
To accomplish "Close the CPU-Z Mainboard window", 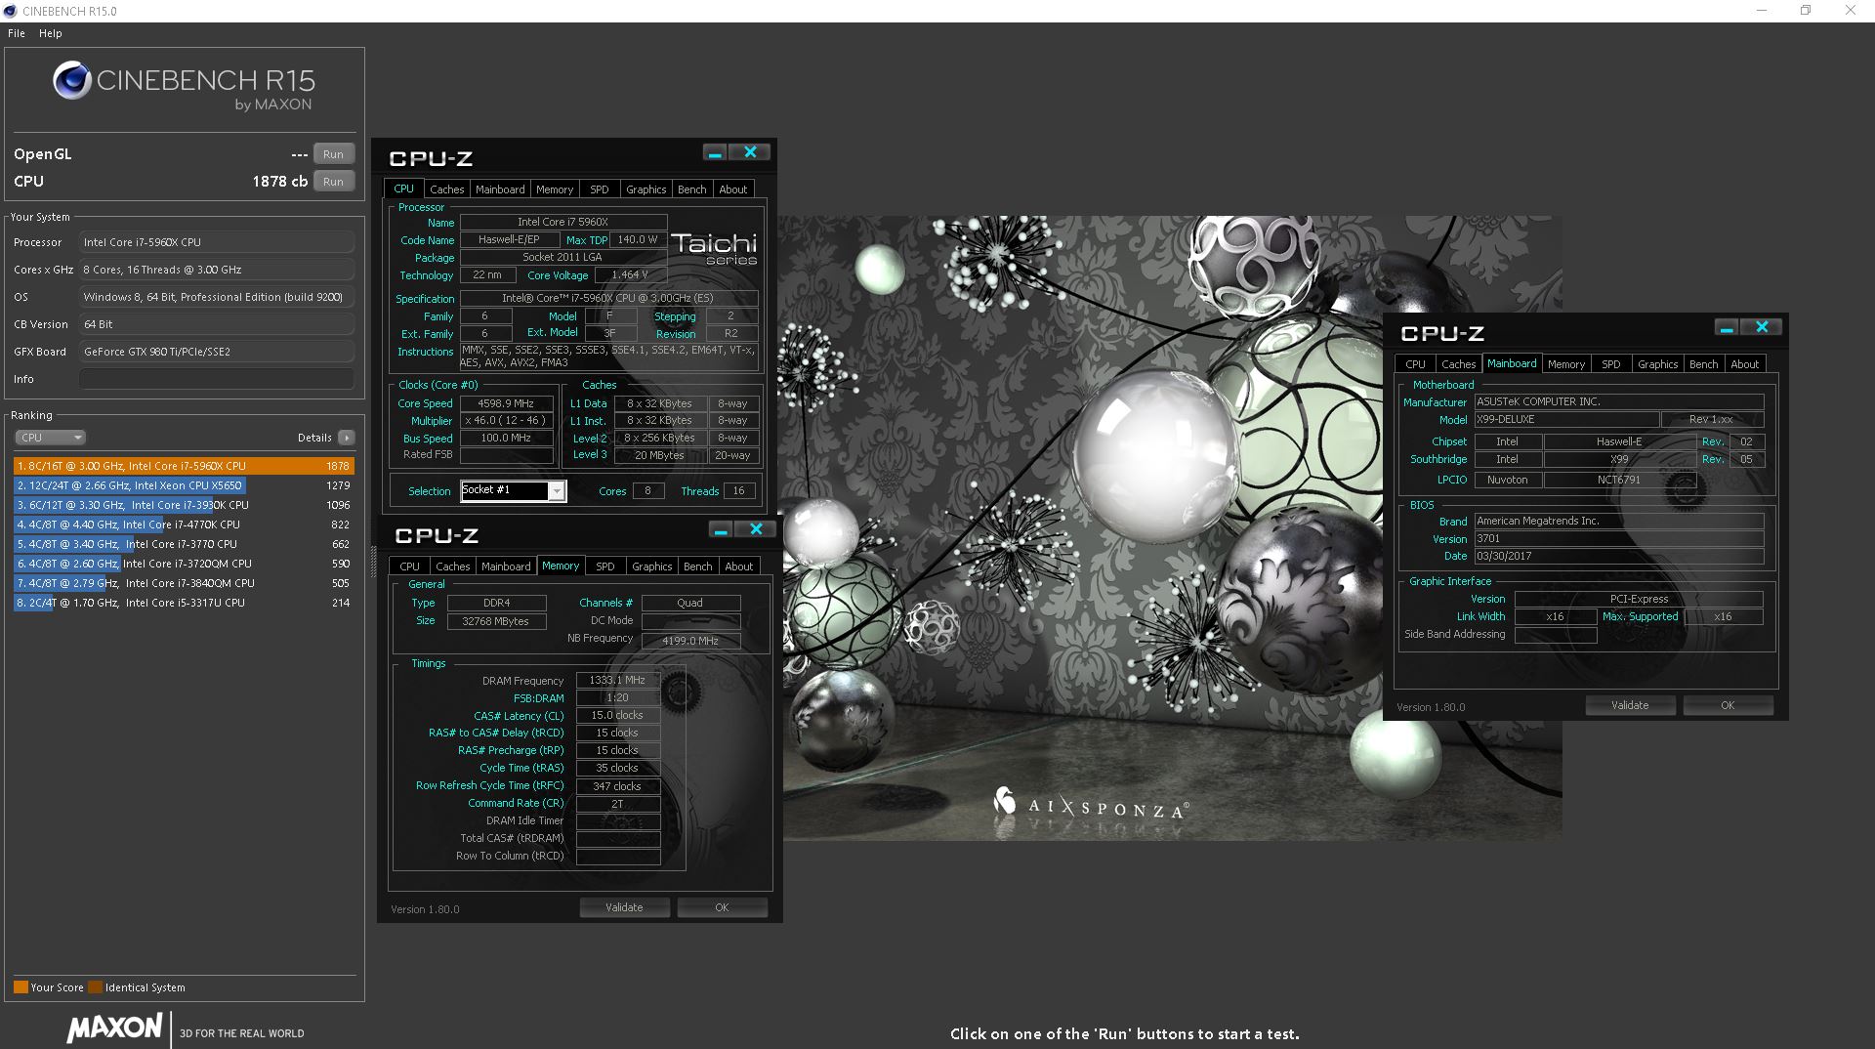I will (x=1762, y=327).
